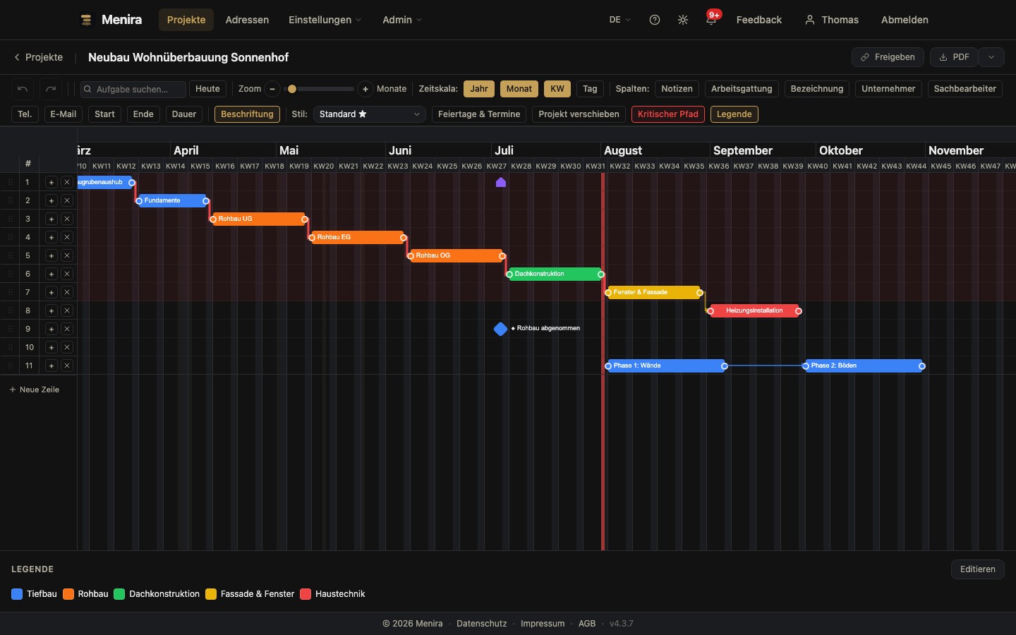Viewport: 1016px width, 635px height.
Task: Disable the KW time scale toggle
Action: 557,89
